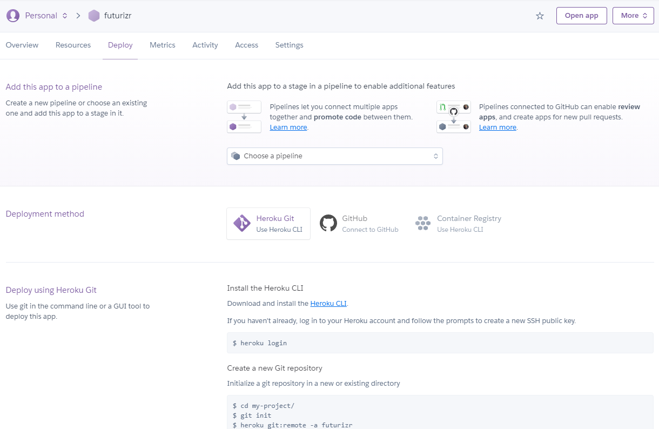
Task: Click the futurizr app hexagon icon
Action: pos(94,16)
